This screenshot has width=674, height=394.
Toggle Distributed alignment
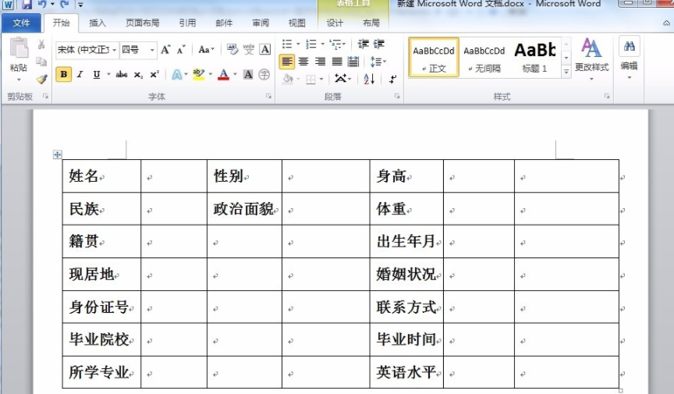[353, 62]
